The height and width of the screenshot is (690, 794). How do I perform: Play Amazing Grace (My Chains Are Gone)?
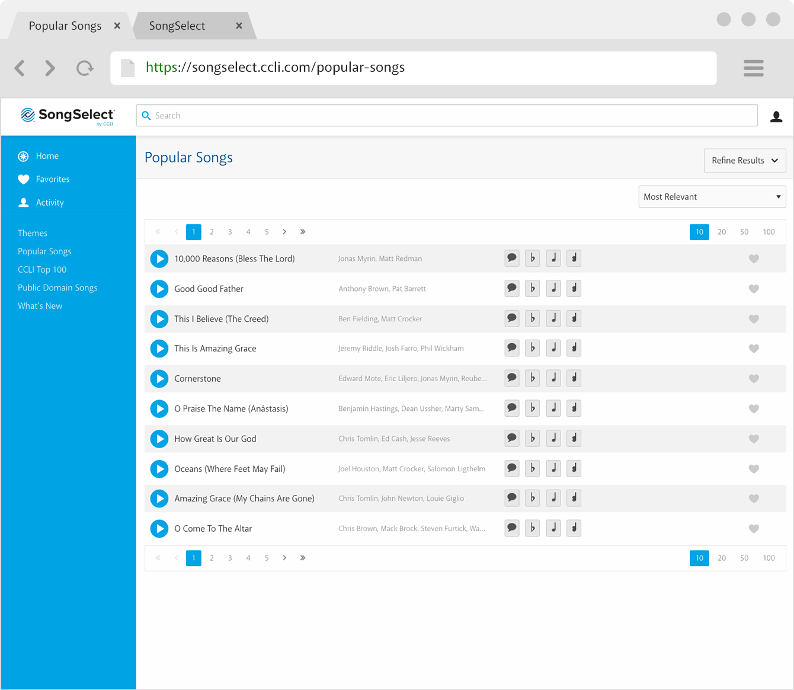[159, 499]
